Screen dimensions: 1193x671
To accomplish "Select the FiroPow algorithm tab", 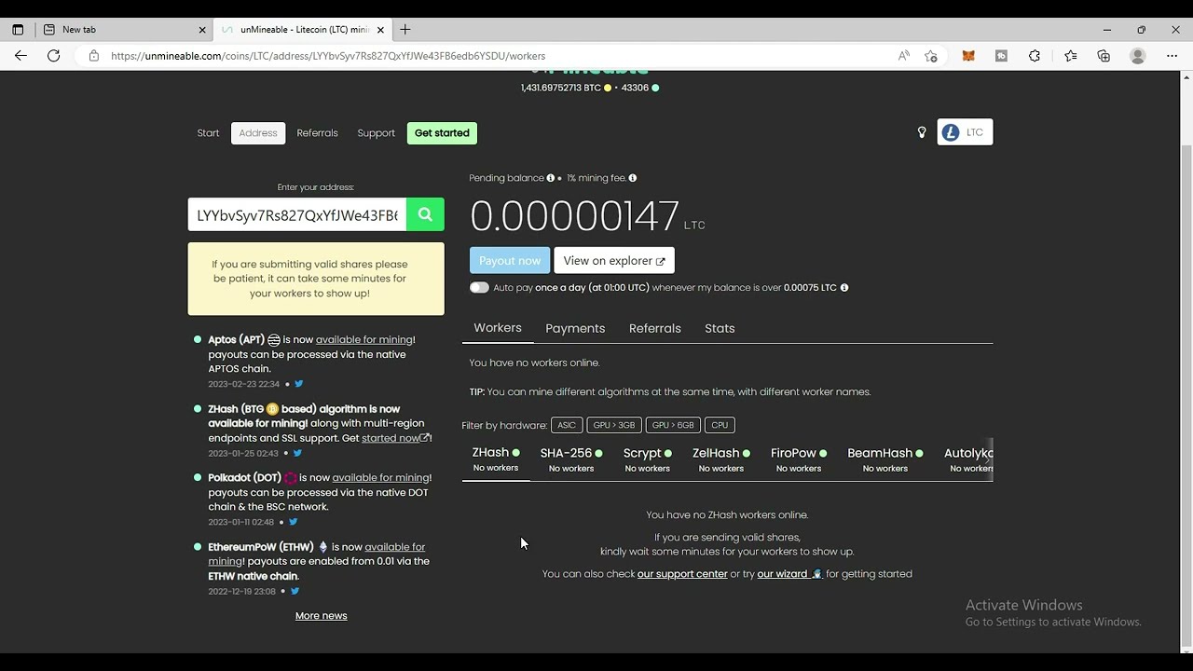I will point(799,459).
